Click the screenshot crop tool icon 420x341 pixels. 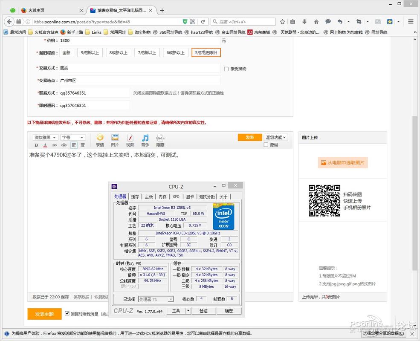click(359, 22)
